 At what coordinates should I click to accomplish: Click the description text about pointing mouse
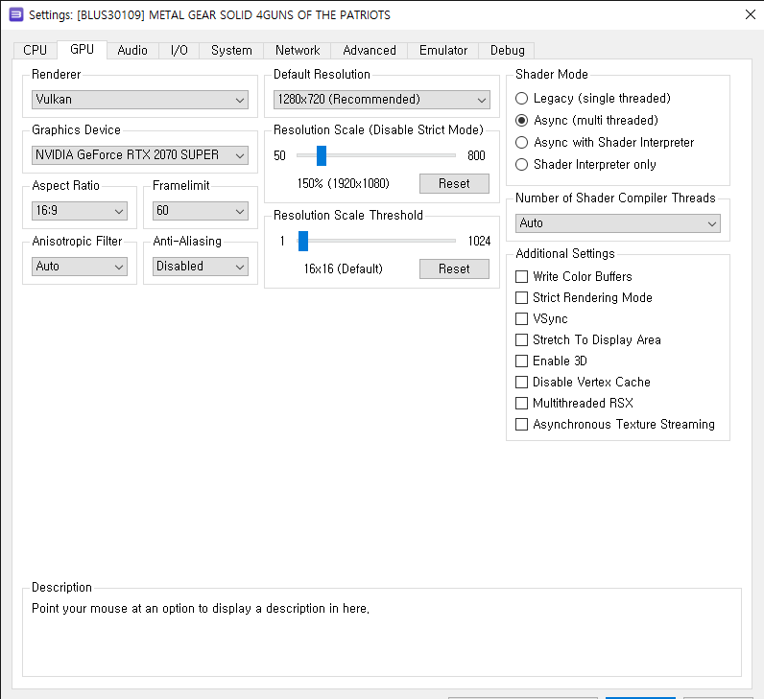pyautogui.click(x=201, y=609)
